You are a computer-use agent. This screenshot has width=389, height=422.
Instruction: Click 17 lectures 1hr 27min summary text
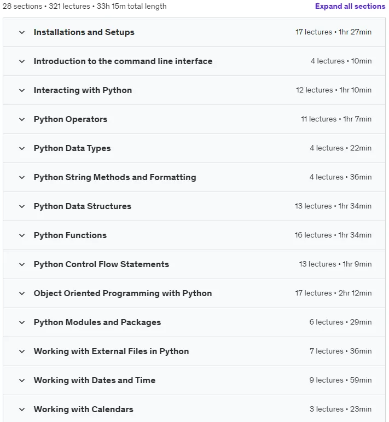click(x=333, y=32)
